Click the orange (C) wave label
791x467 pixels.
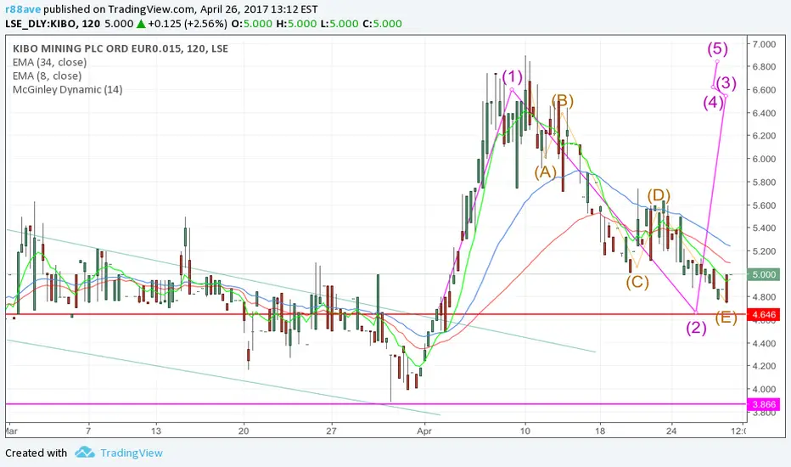click(x=637, y=282)
